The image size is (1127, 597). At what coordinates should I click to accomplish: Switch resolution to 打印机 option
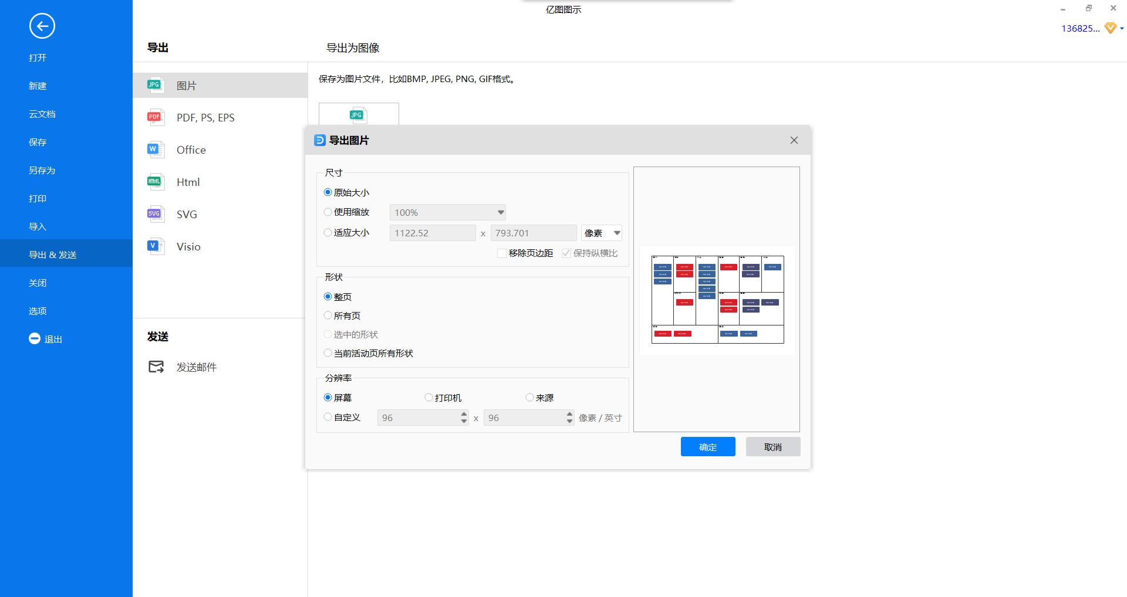[428, 397]
